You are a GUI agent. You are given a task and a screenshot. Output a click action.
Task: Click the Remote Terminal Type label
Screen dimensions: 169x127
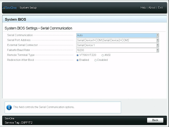coord(21,55)
